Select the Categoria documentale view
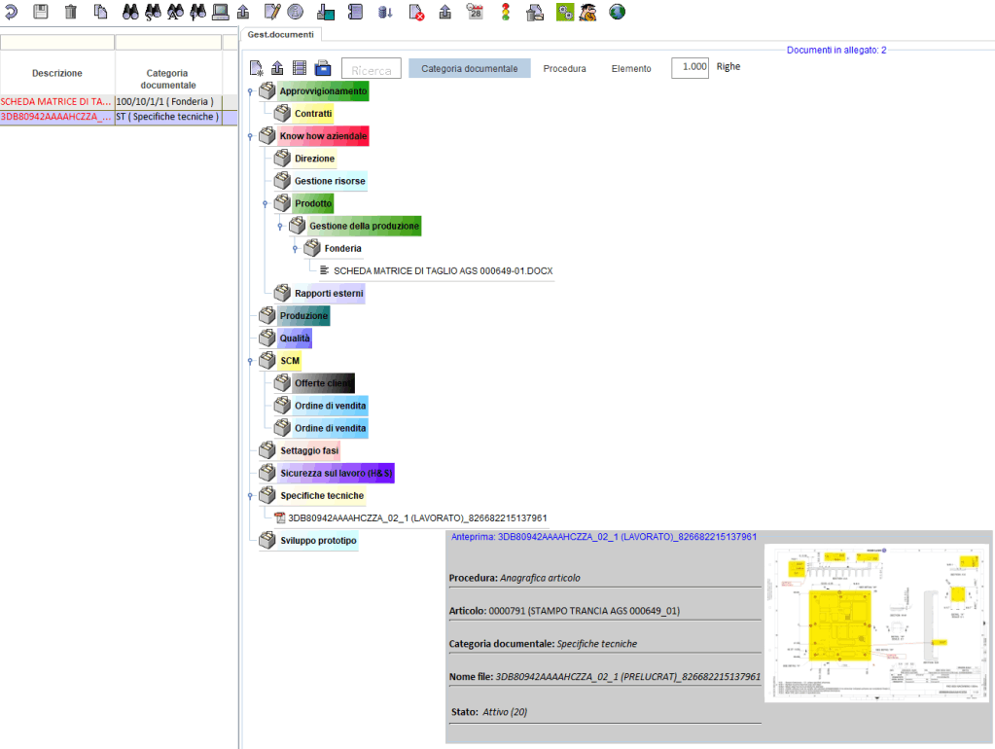Screen dimensions: 995x749 click(x=470, y=68)
